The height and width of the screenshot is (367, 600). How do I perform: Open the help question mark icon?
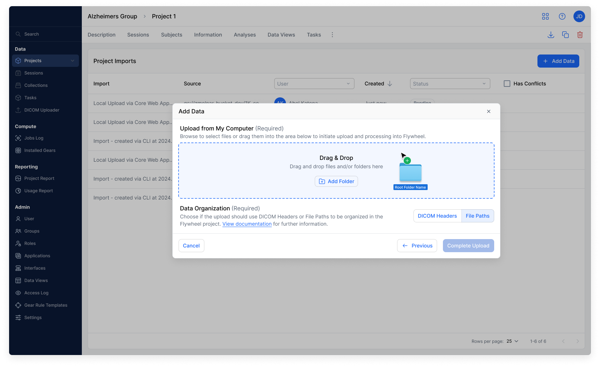(x=562, y=16)
